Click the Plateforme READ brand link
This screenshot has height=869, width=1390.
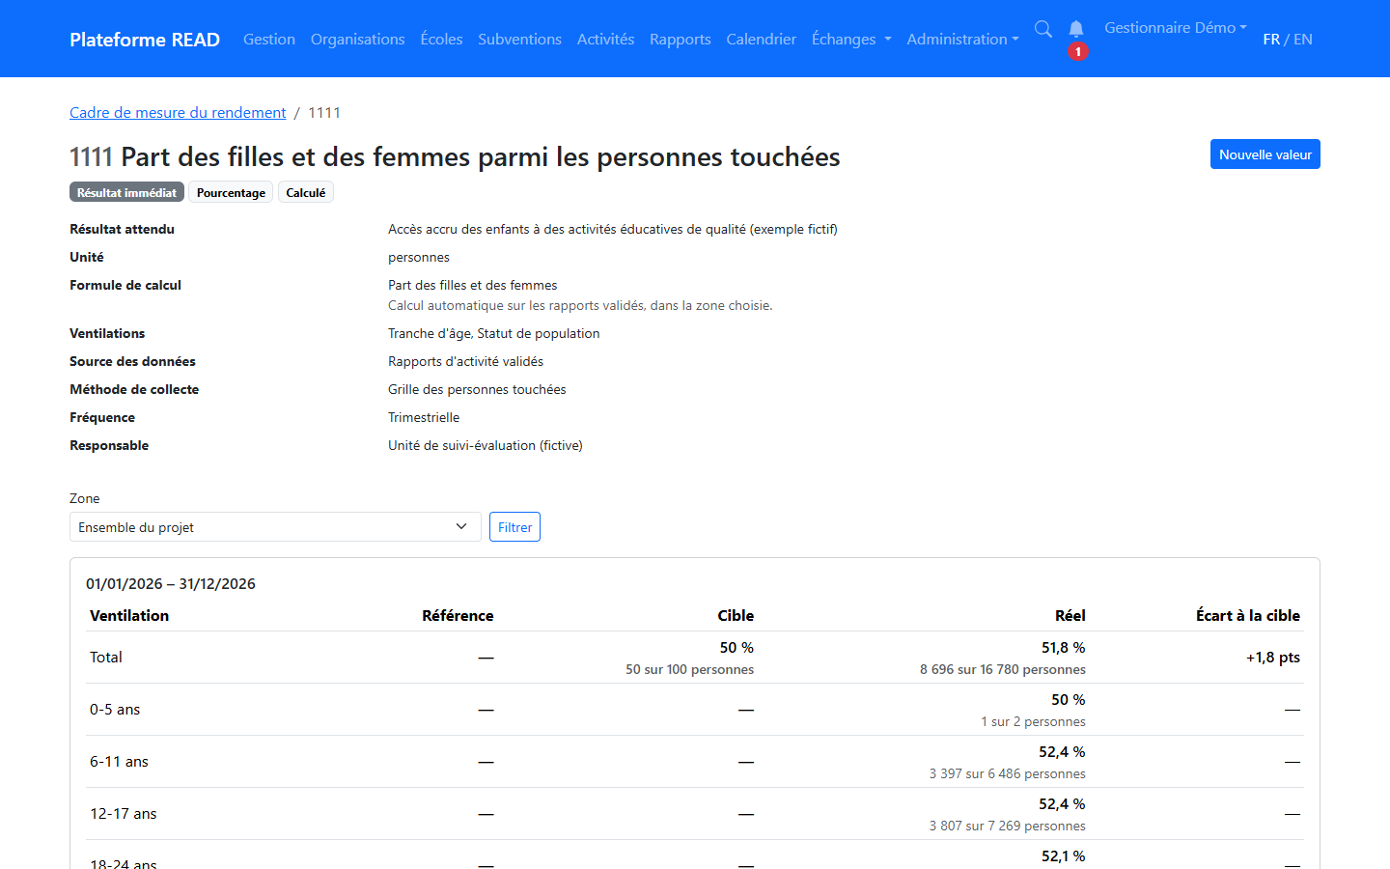tap(145, 40)
